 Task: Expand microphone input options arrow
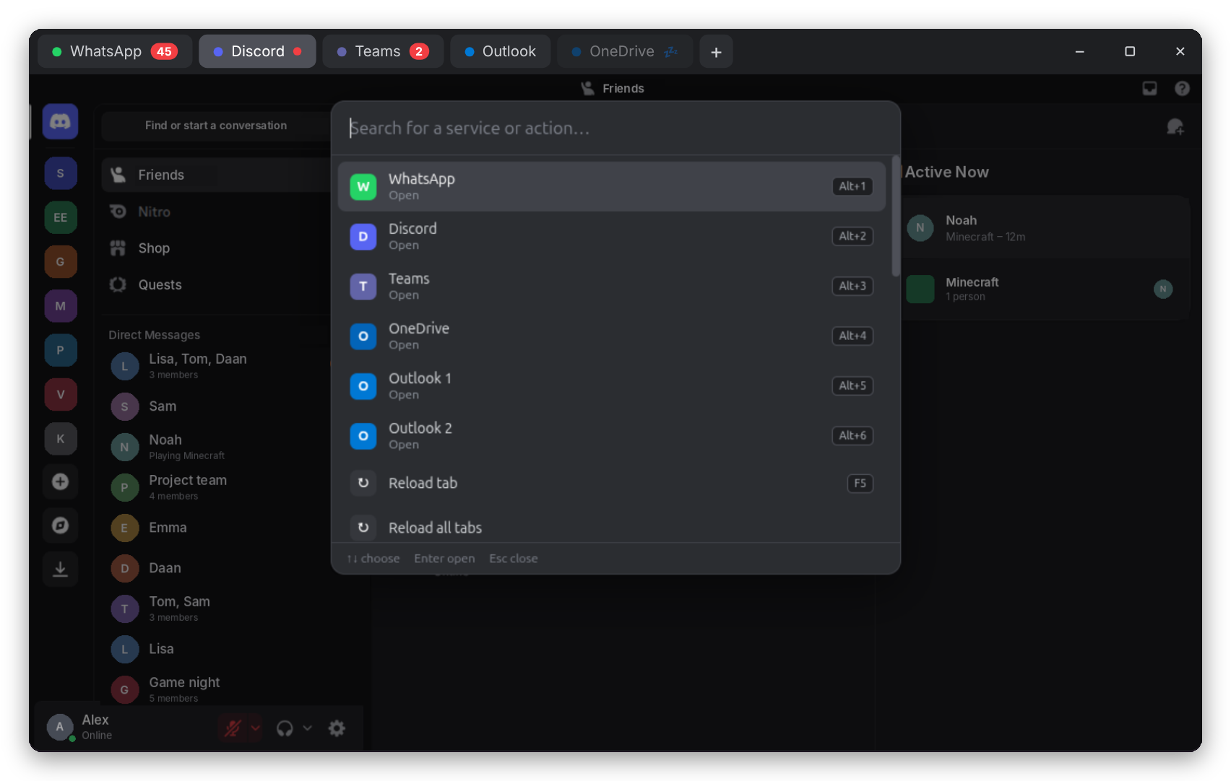(255, 728)
